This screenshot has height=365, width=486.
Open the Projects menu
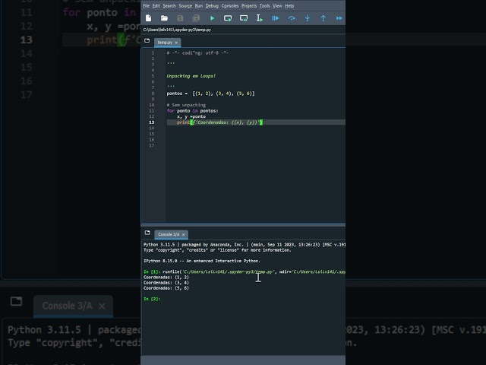[249, 6]
